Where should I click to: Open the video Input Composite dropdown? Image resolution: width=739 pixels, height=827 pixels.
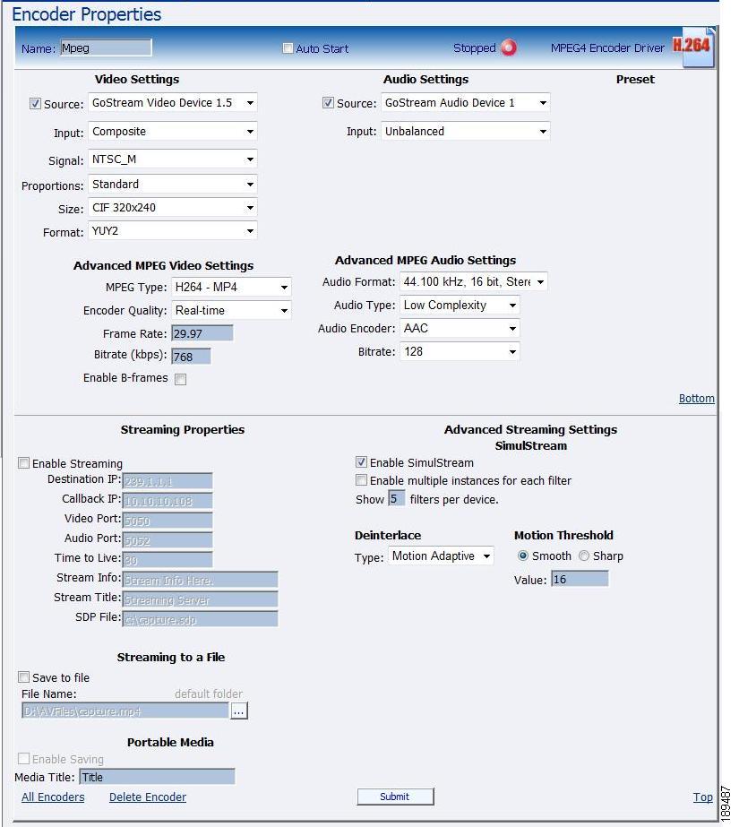[172, 132]
